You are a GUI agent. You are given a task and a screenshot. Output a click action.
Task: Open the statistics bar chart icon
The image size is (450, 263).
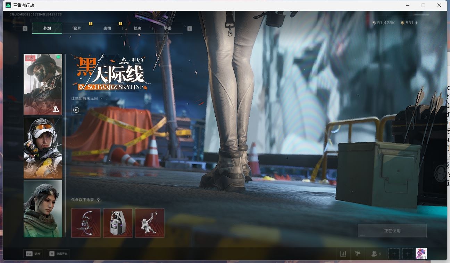(x=343, y=254)
